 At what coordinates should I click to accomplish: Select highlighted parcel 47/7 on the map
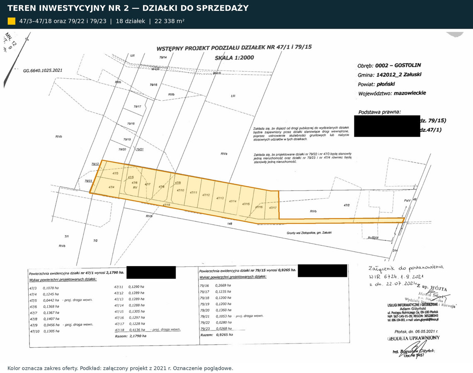coord(148,184)
